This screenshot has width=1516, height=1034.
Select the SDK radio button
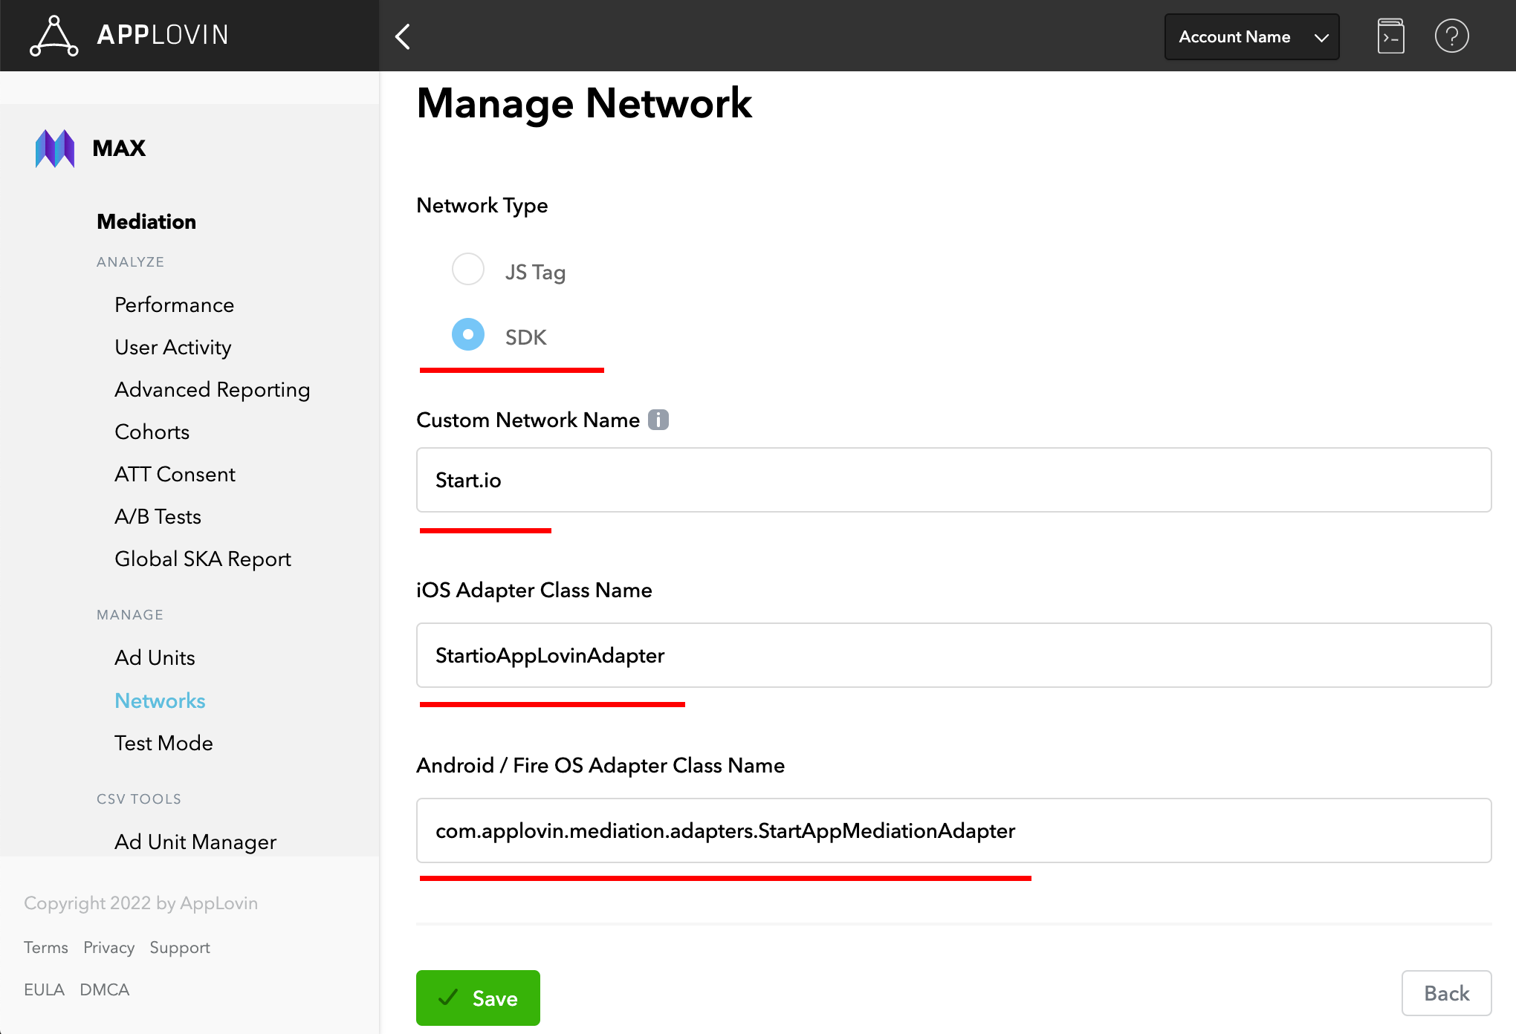(x=468, y=334)
